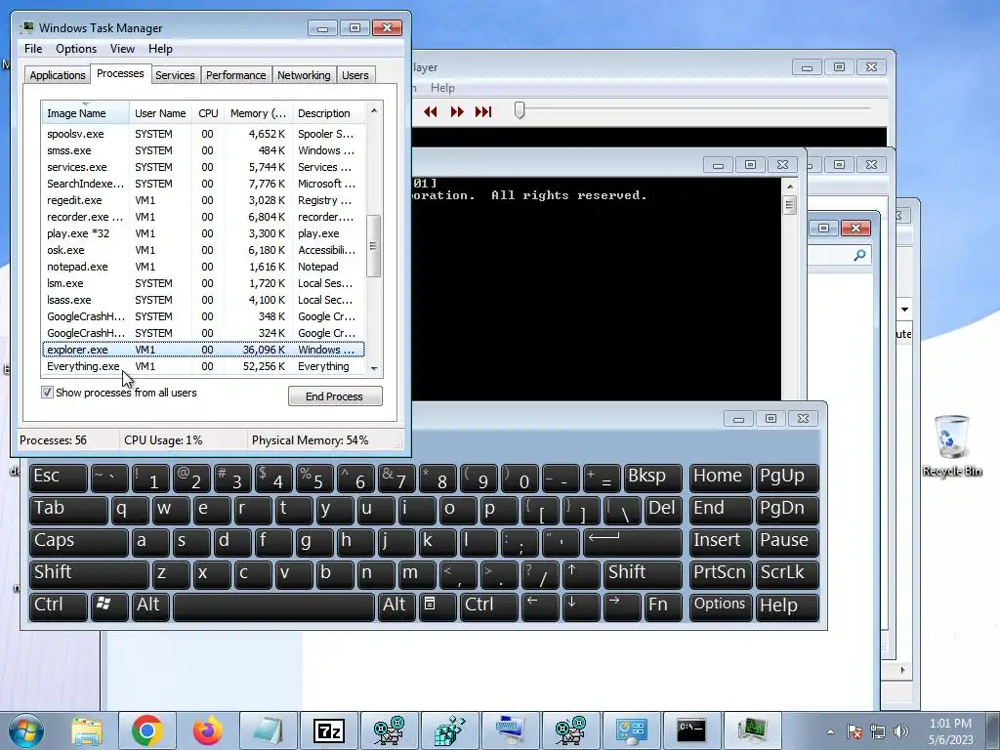Switch to the Networking tab
Screen dimensions: 1000x750
click(304, 75)
